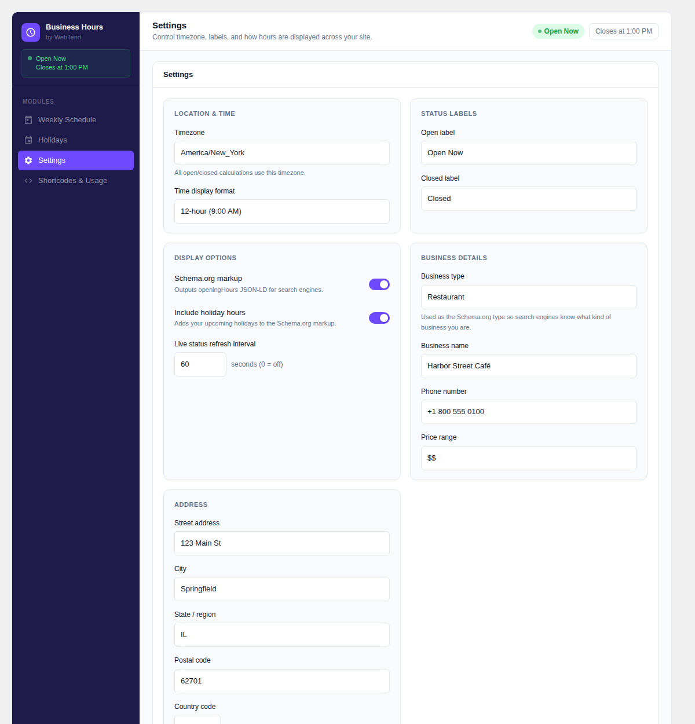Open the Timezone dropdown

[x=282, y=153]
